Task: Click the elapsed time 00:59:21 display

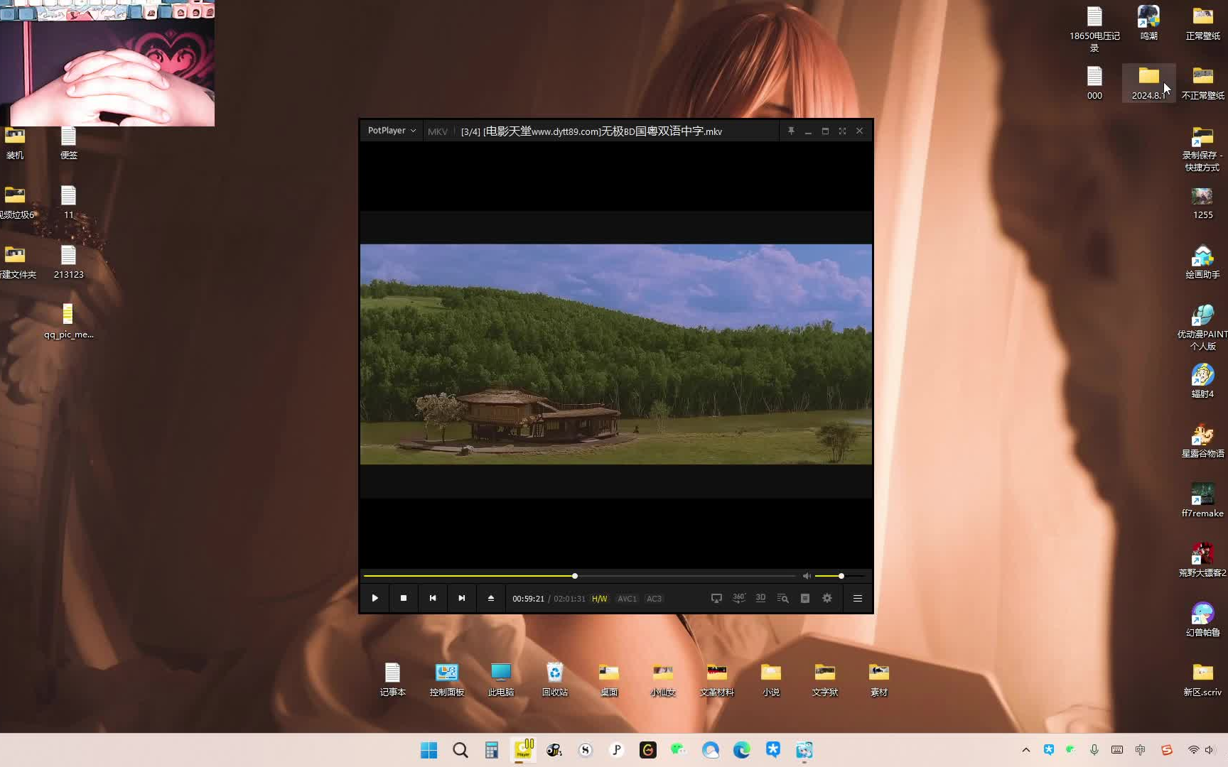Action: click(528, 599)
